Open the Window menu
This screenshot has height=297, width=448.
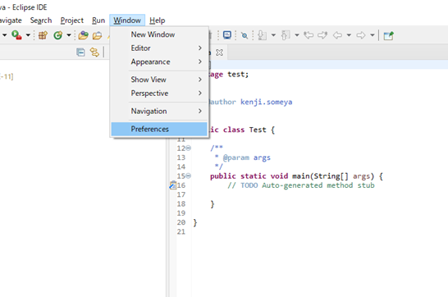pyautogui.click(x=127, y=21)
